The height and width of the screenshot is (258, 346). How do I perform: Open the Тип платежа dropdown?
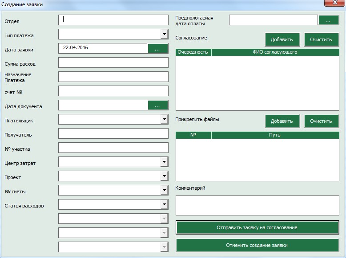point(164,34)
